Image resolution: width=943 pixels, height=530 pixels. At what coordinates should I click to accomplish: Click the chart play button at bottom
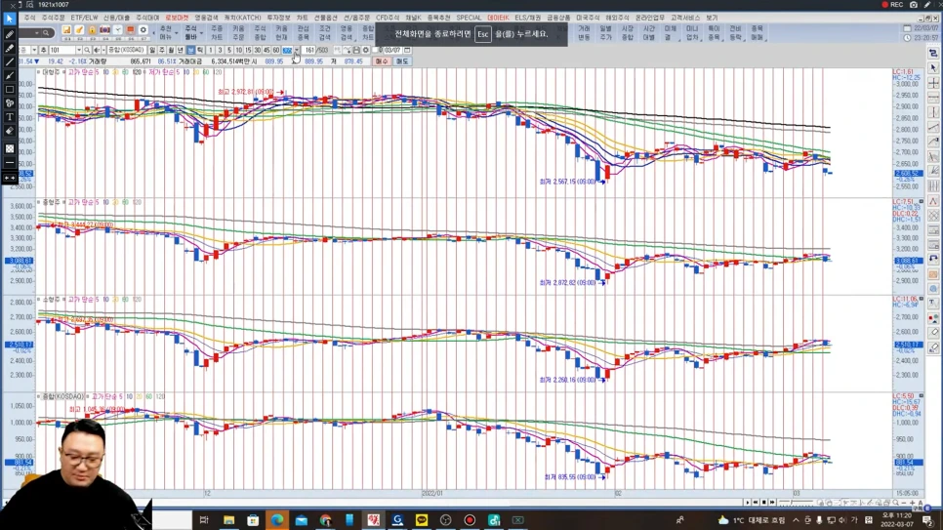click(x=748, y=503)
